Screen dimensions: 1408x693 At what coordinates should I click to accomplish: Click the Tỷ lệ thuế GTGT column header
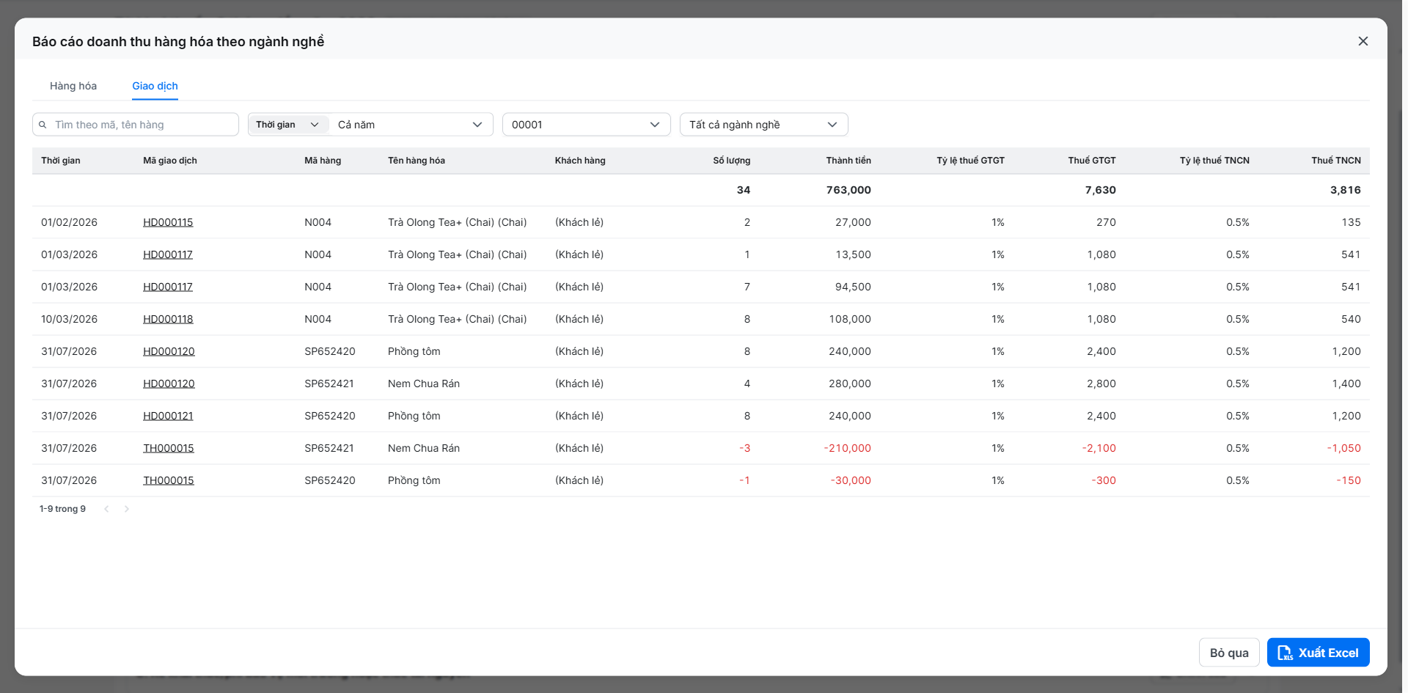(x=970, y=161)
